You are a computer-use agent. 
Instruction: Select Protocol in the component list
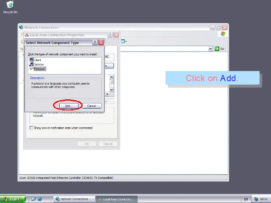pos(39,69)
